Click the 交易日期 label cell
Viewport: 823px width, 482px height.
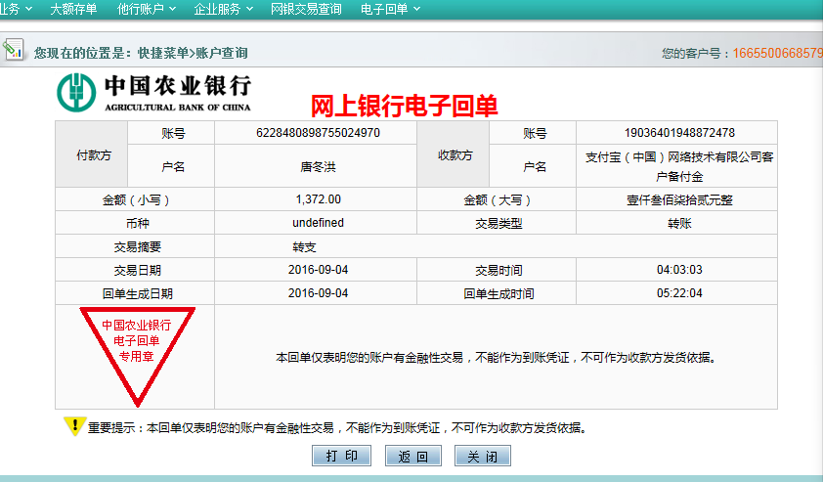135,270
